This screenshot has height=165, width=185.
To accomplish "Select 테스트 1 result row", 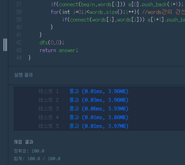I will pyautogui.click(x=83, y=91).
